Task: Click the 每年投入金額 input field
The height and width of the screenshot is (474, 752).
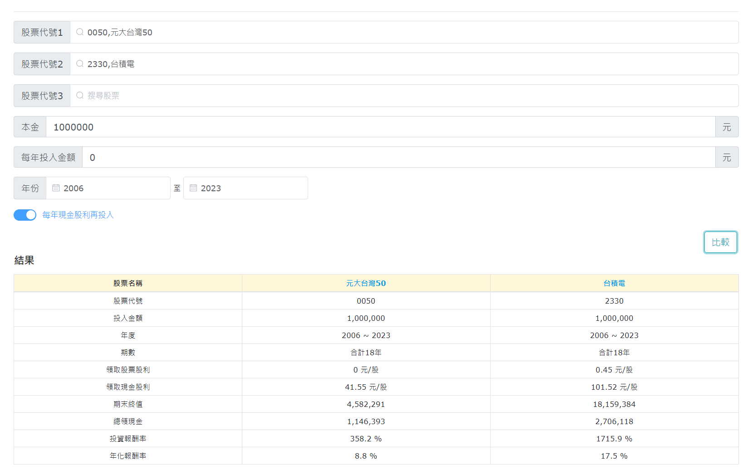Action: [x=398, y=157]
